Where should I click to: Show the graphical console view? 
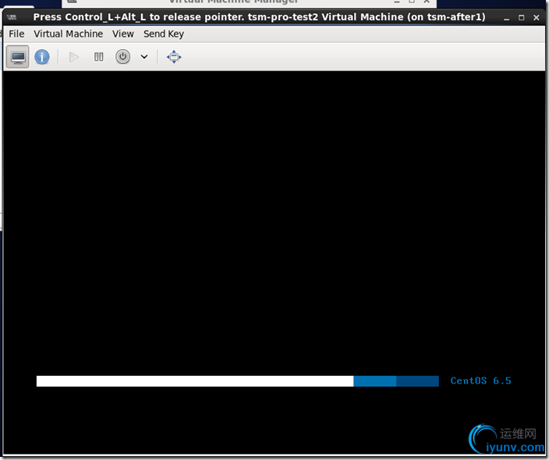pos(18,57)
